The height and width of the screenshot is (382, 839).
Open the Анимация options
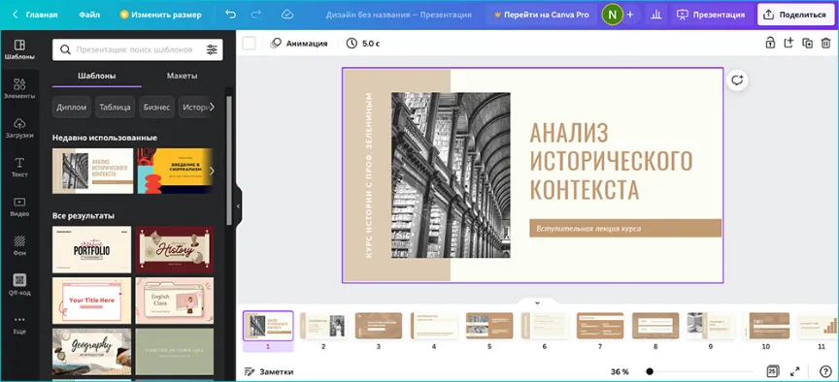[298, 44]
